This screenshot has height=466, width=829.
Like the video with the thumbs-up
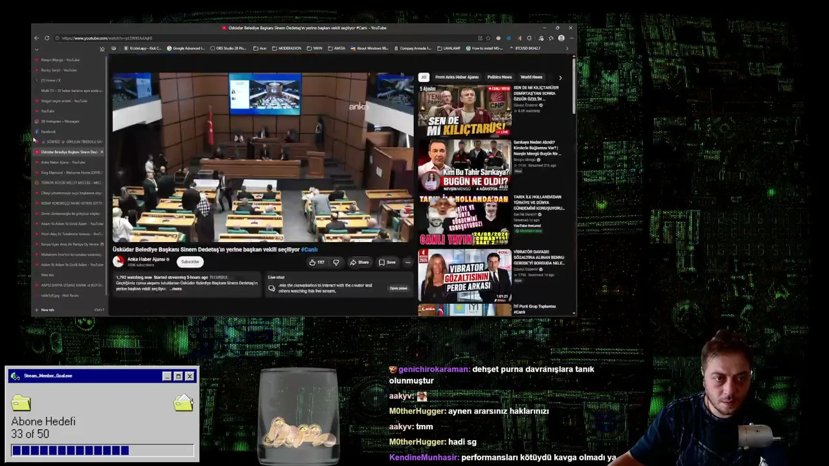pyautogui.click(x=317, y=262)
